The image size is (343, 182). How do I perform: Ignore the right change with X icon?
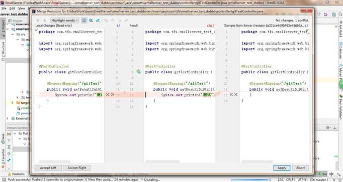236,95
